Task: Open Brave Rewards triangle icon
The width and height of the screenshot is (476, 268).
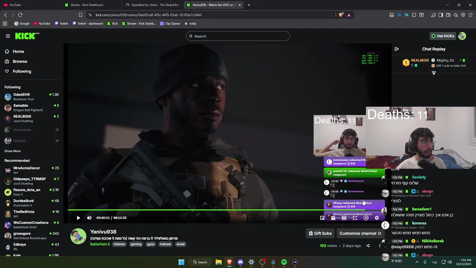Action: tap(349, 15)
